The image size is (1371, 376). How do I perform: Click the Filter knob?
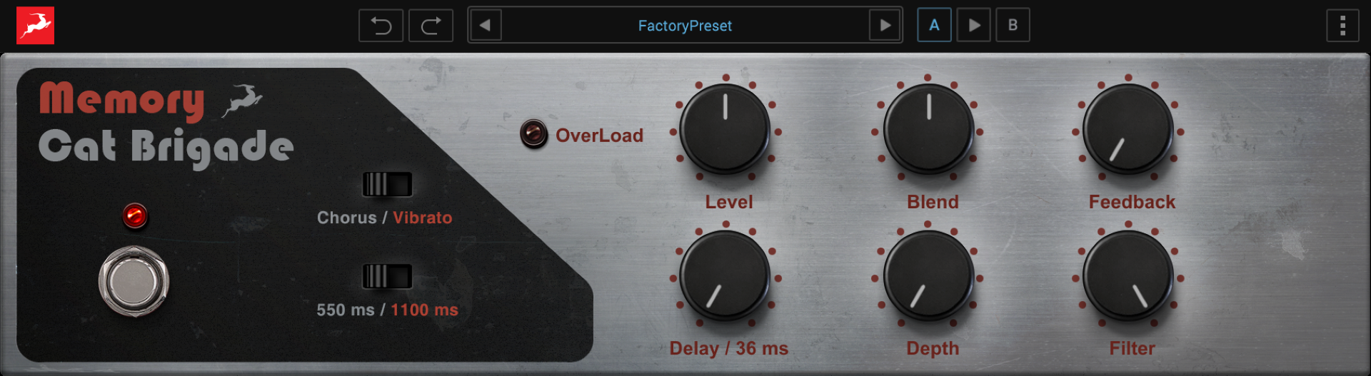click(1128, 275)
